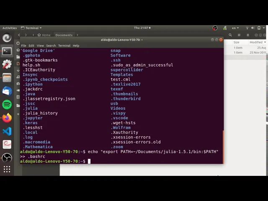This screenshot has height=201, width=268.
Task: Go to Home in Files path bar
Action: pos(44,35)
